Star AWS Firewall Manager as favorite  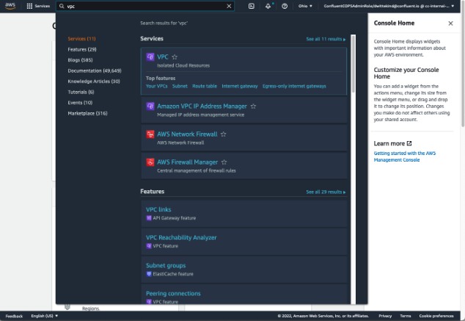(224, 162)
